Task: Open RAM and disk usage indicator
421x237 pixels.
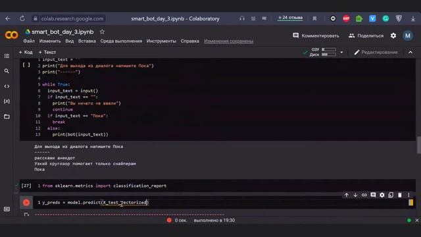Action: 322,52
